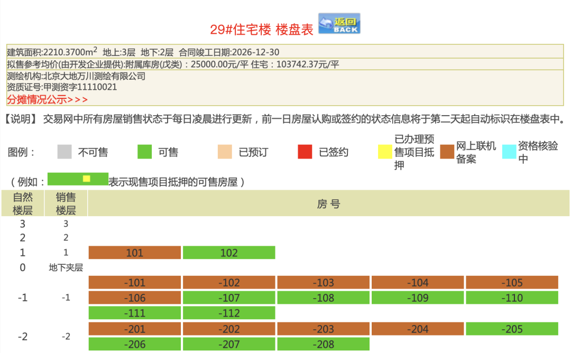
Task: Select available room 102
Action: pos(229,253)
